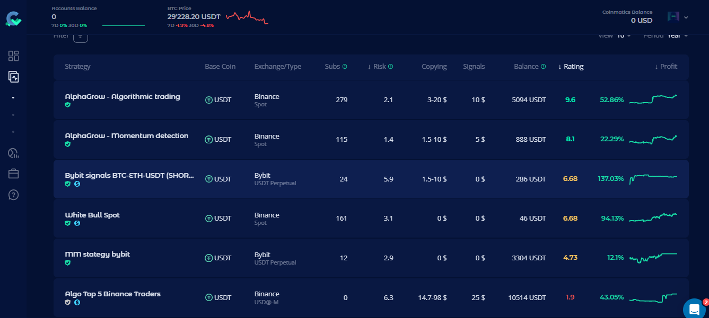Click verified shield under AlphaGrow Momentum detection
Screen dimensions: 709x318
[67, 144]
